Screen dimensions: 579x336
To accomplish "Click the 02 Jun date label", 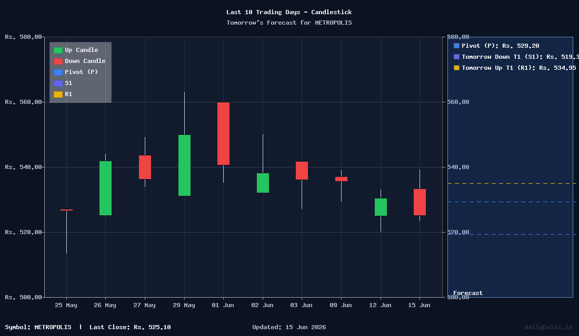I will pyautogui.click(x=262, y=305).
